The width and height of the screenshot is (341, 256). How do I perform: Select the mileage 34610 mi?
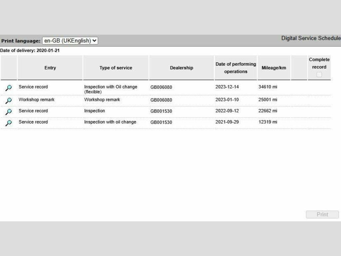[x=268, y=87]
